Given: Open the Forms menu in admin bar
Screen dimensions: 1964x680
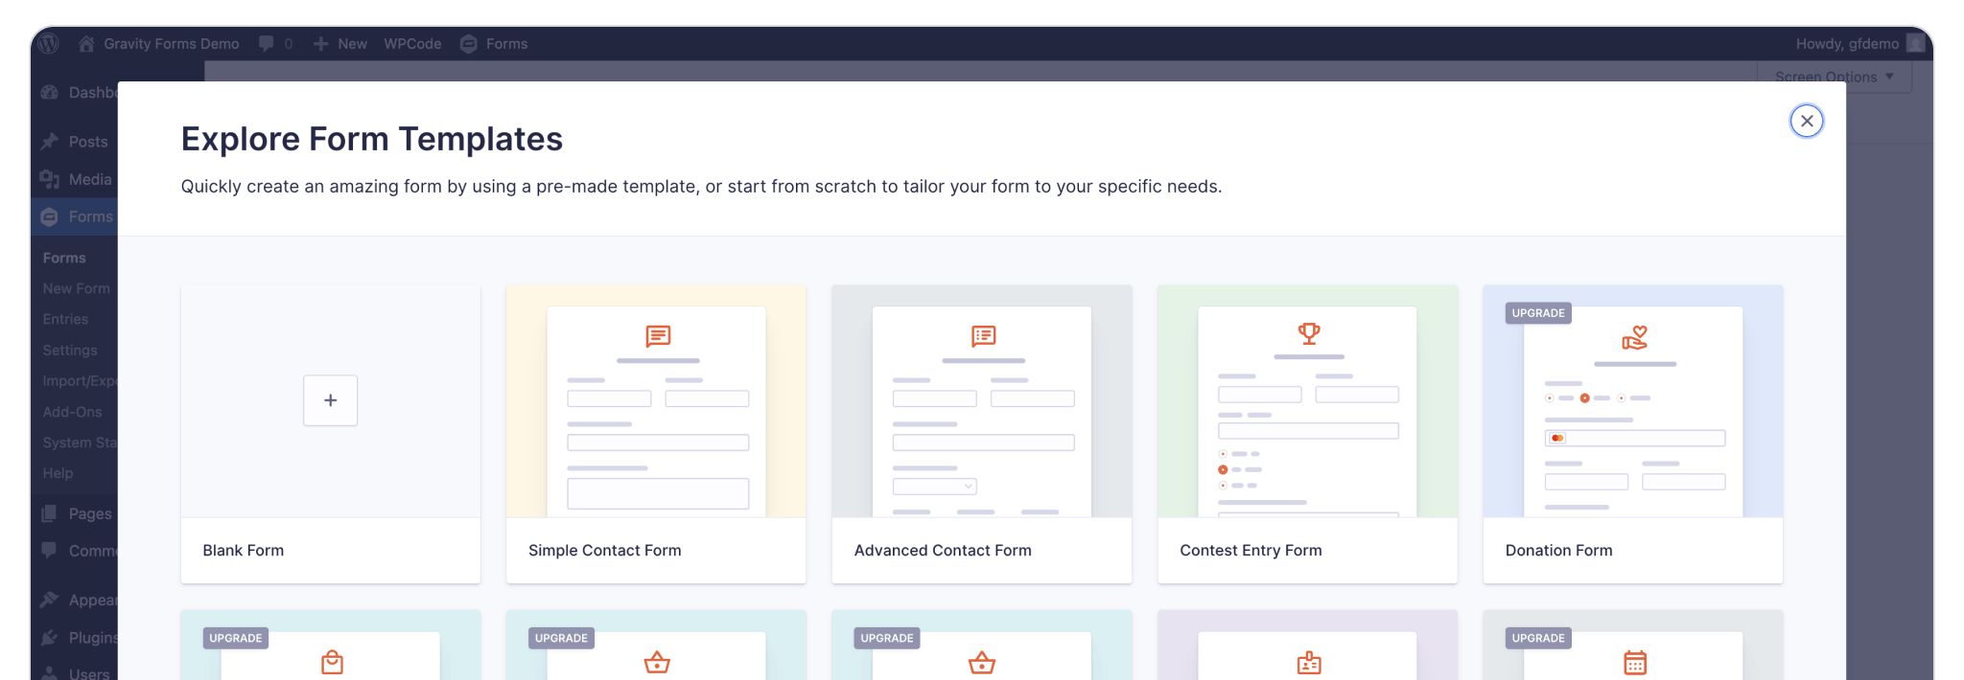Looking at the screenshot, I should [x=494, y=44].
